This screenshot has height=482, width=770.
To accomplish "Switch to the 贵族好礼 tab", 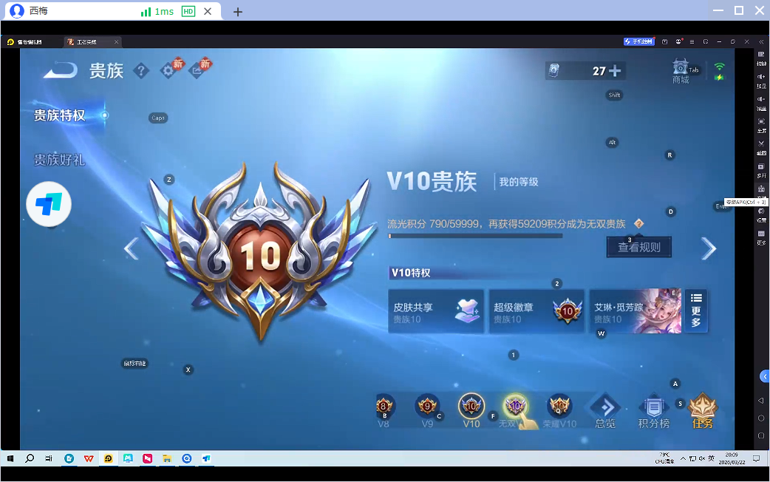I will (61, 160).
